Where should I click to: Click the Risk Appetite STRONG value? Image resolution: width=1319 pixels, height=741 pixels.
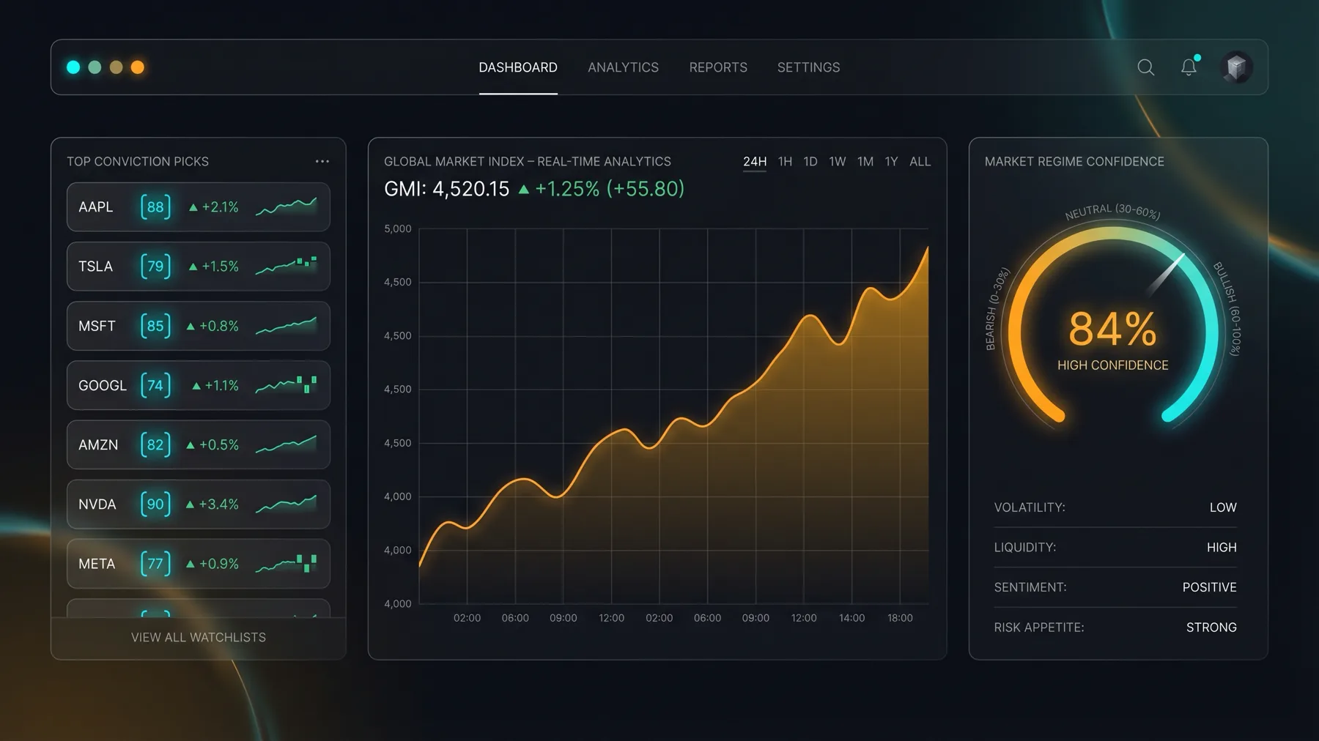click(1211, 628)
